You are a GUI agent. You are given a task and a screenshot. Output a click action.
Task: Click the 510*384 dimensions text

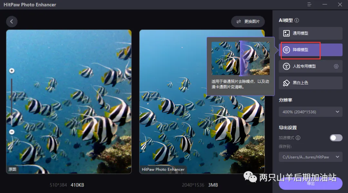(x=58, y=185)
